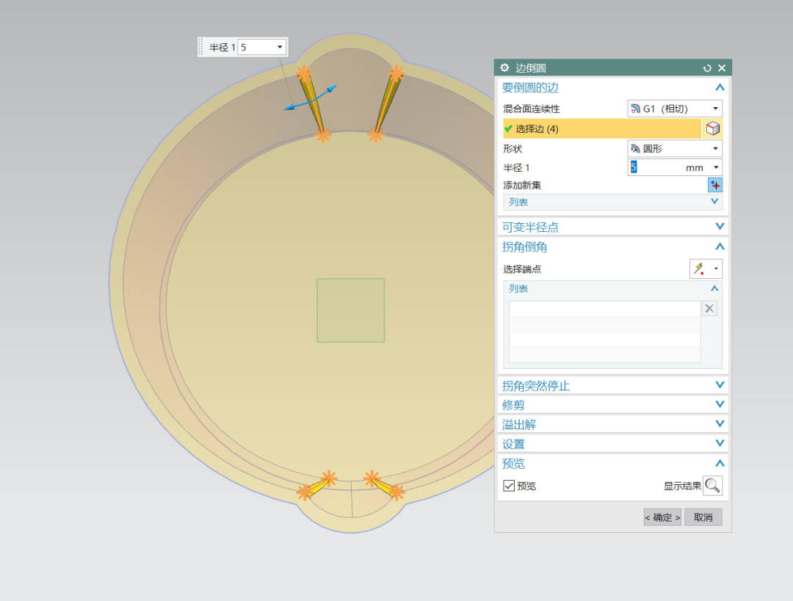Click the grayed X remove list icon
The height and width of the screenshot is (601, 793).
click(x=709, y=309)
